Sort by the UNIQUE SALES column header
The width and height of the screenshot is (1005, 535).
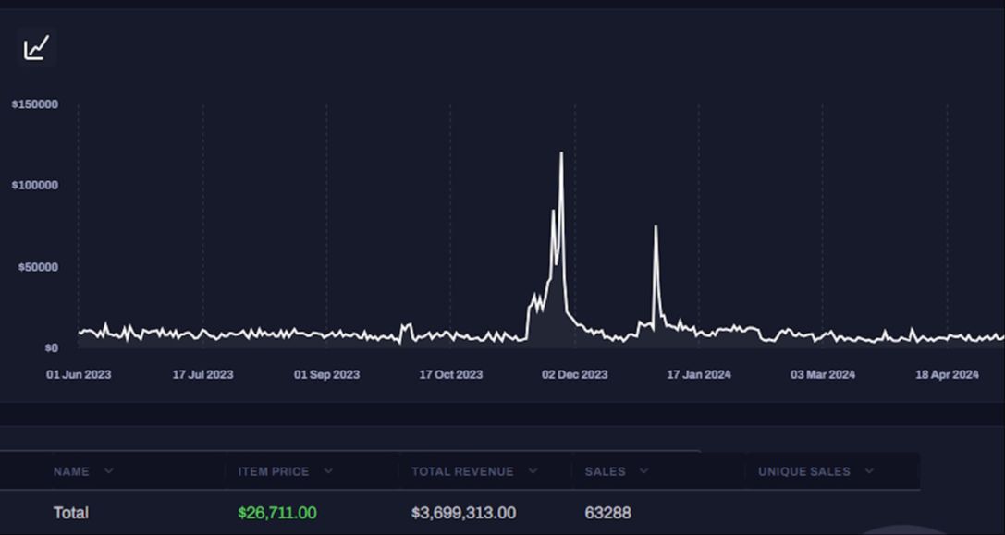(x=804, y=471)
